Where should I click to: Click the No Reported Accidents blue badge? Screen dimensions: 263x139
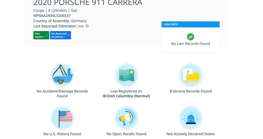click(60, 35)
